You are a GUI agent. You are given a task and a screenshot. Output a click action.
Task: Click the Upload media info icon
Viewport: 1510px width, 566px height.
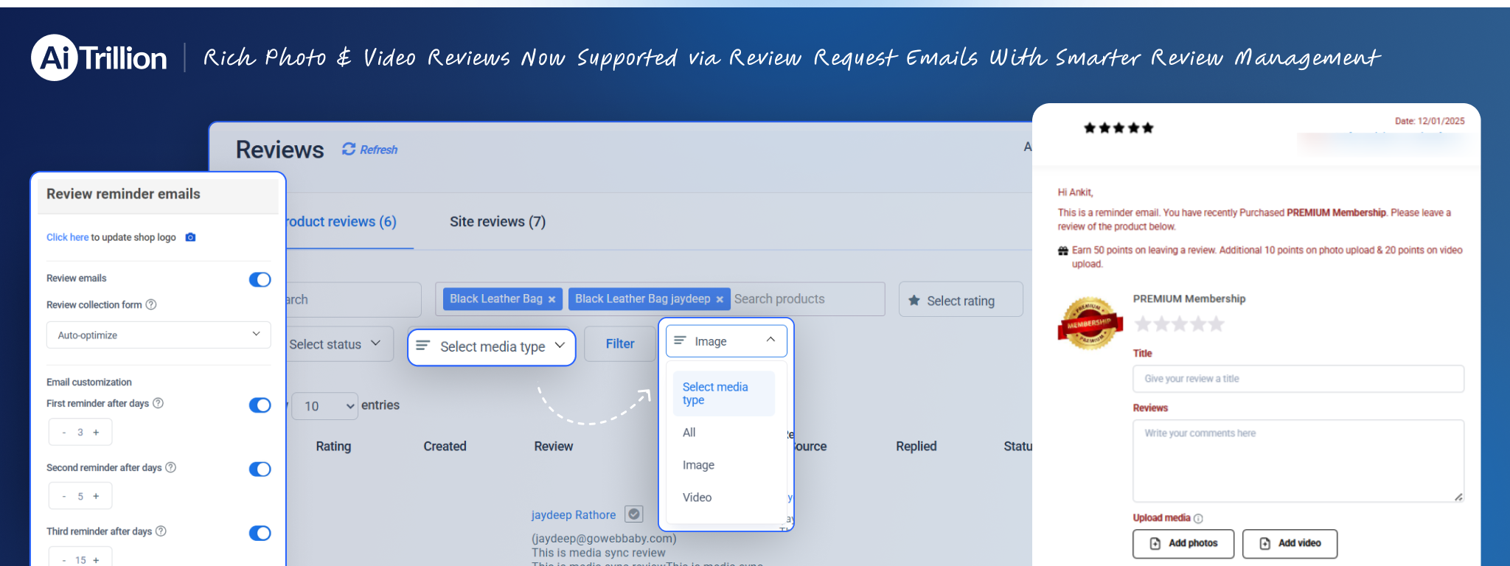pos(1198,519)
